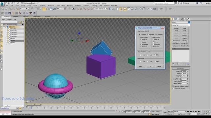Switch to the Hierarchy command panel tab
The width and height of the screenshot is (211, 118).
click(179, 19)
